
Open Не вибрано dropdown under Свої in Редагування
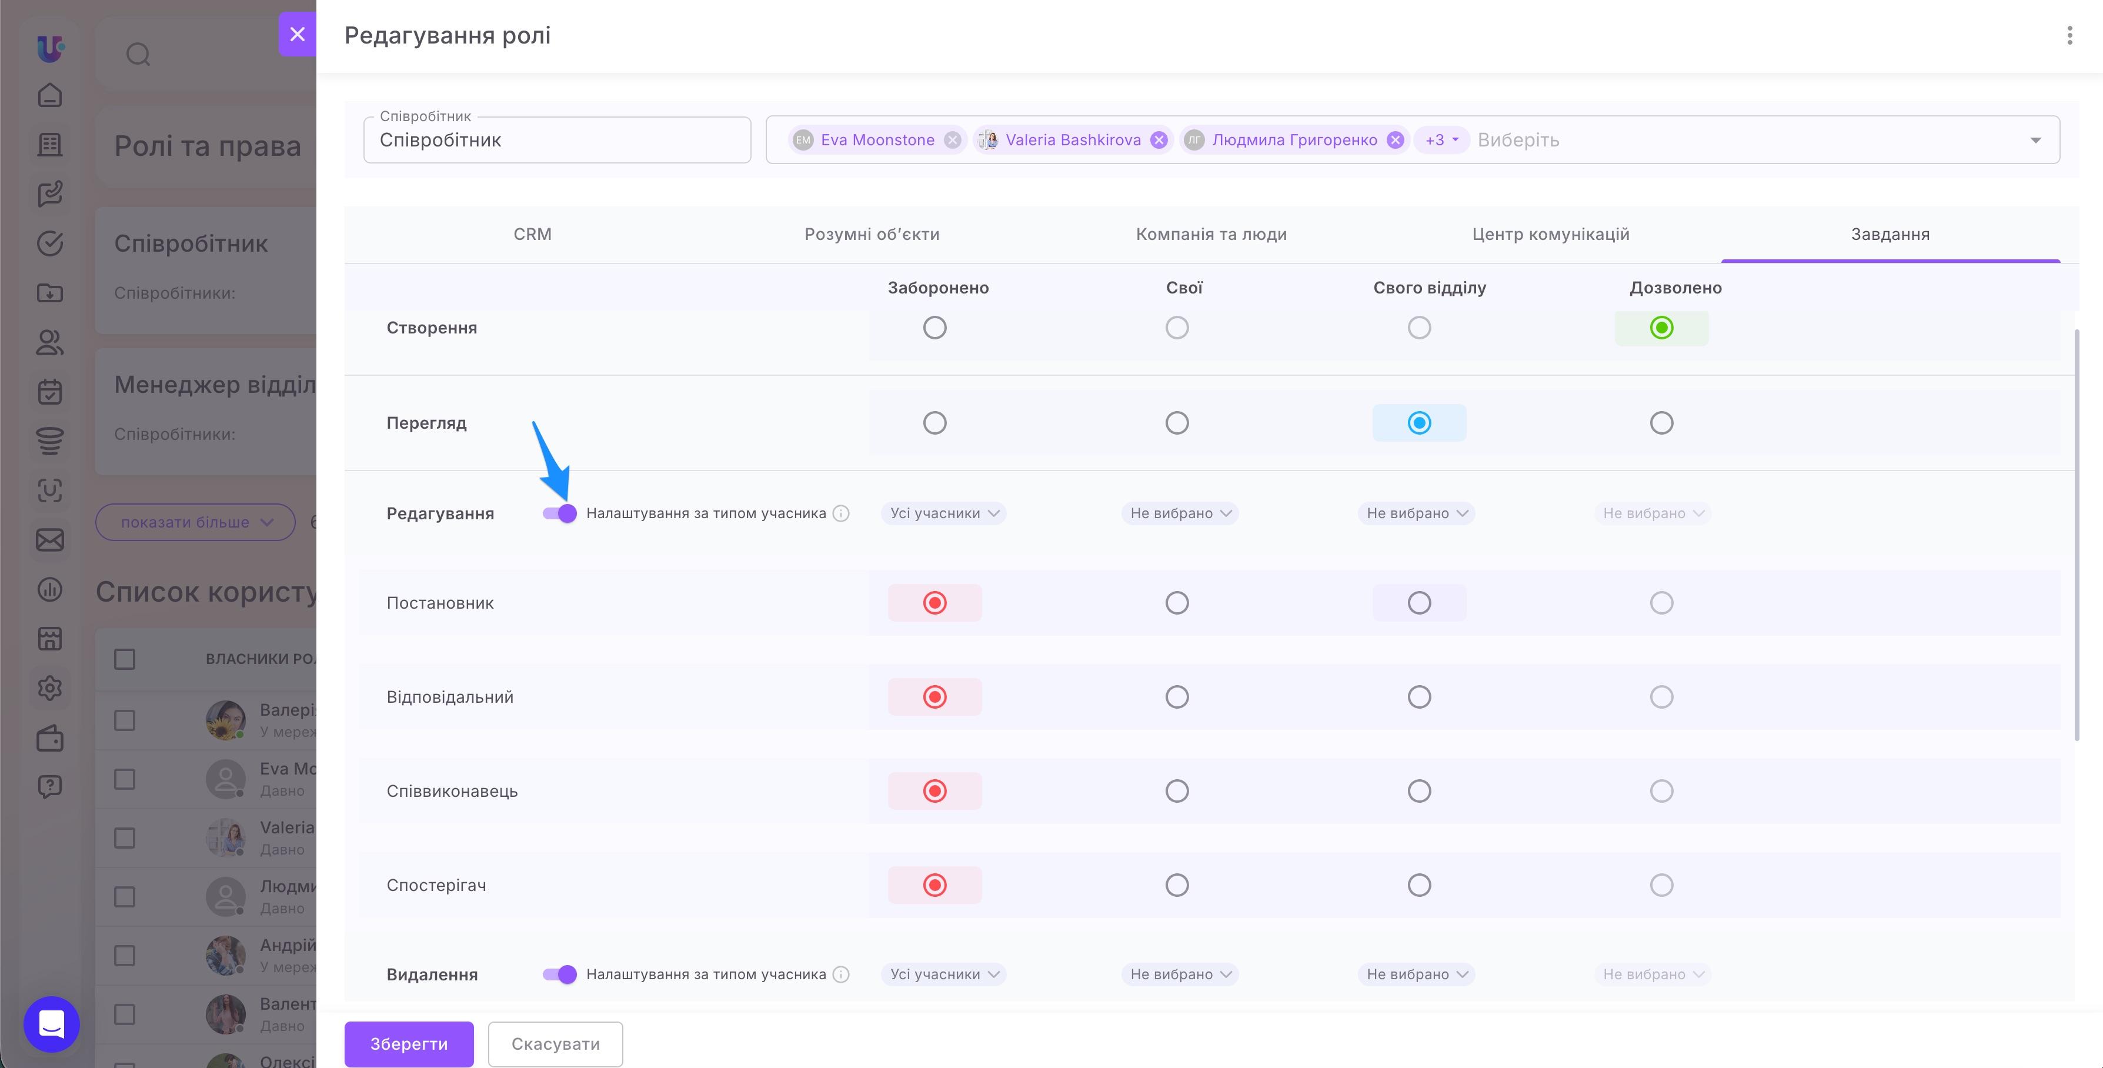[1180, 513]
